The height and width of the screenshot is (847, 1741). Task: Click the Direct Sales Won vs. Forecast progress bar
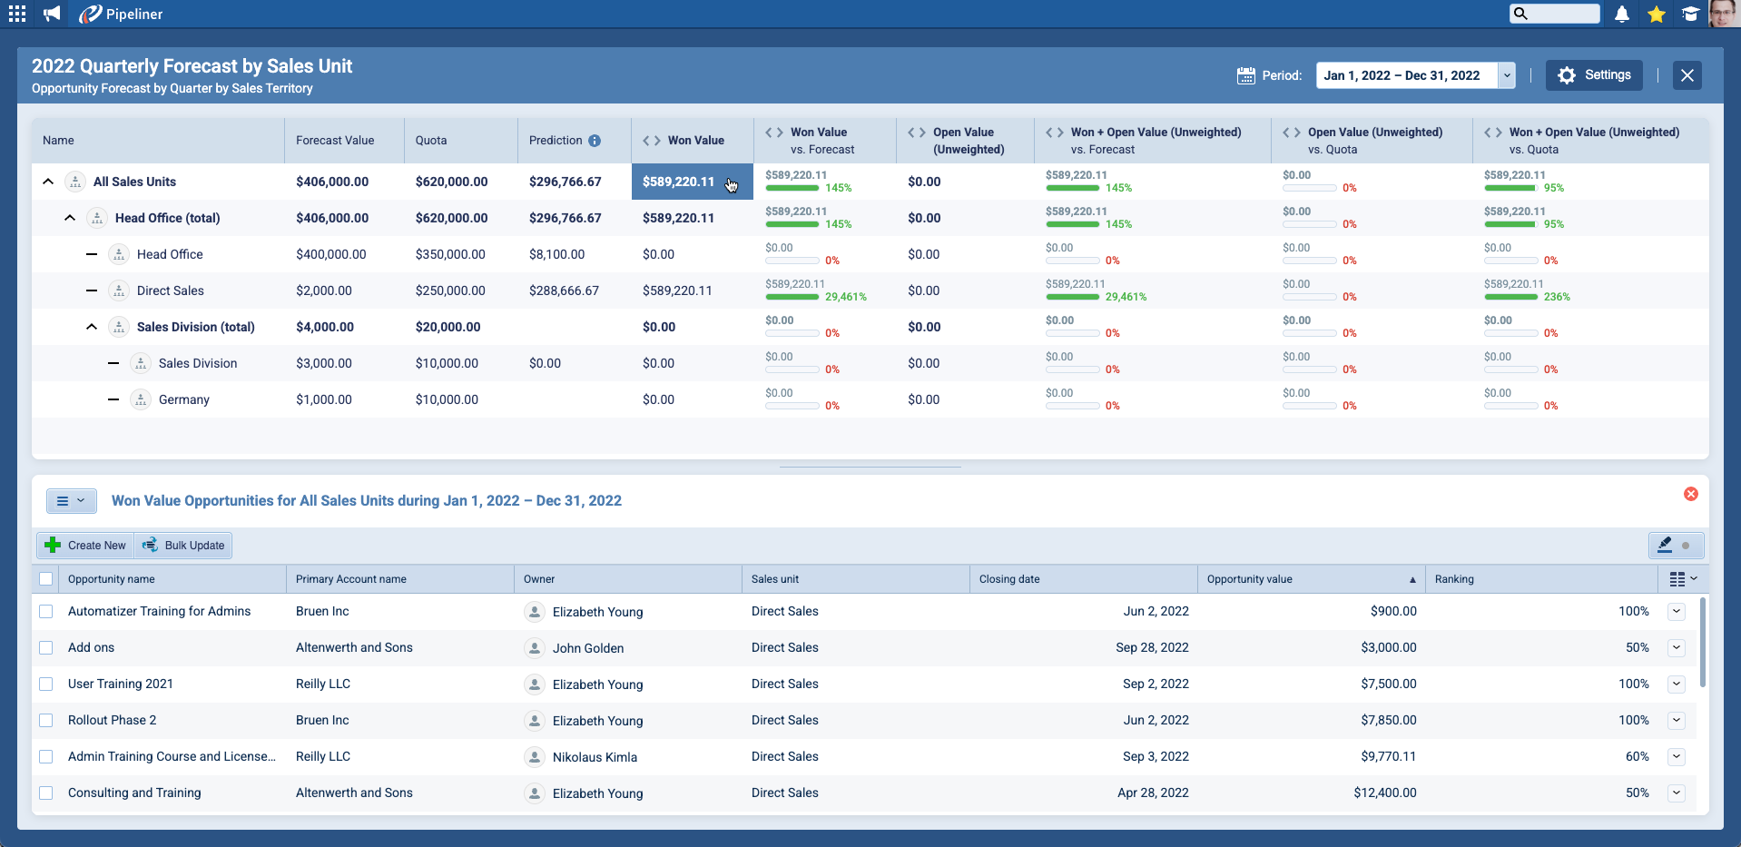(x=792, y=297)
